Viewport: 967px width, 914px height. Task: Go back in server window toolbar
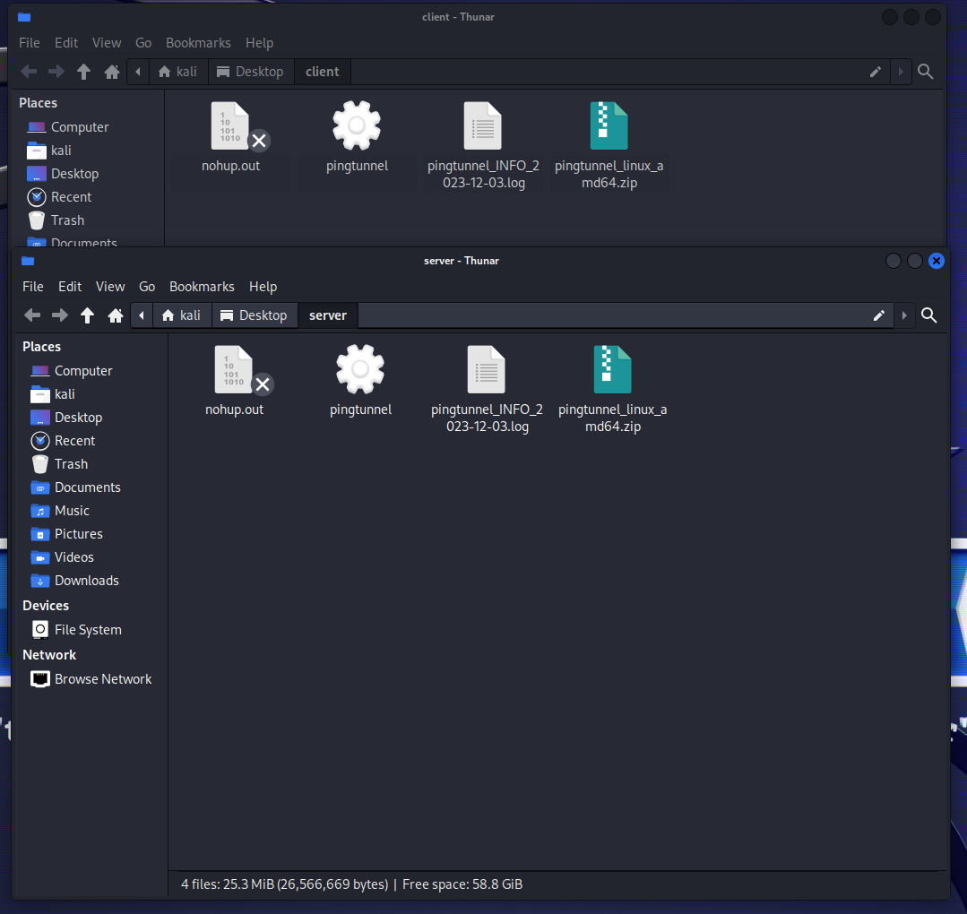click(32, 315)
